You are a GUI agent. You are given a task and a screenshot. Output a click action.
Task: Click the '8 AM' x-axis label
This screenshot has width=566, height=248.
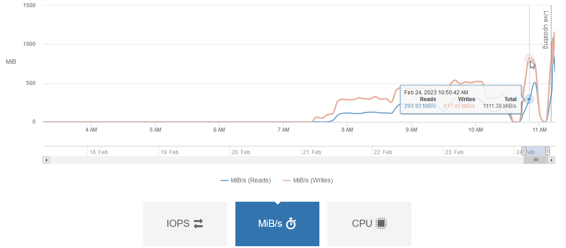point(347,130)
